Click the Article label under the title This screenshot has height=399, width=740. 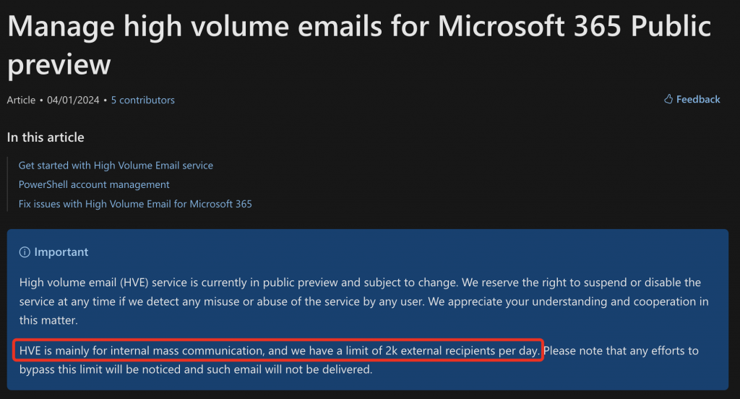pyautogui.click(x=21, y=100)
